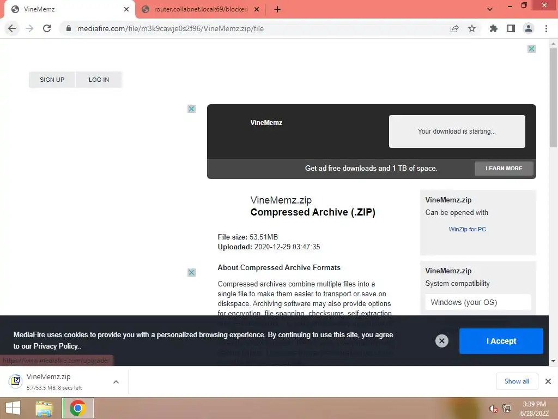Viewport: 558px width, 419px height.
Task: Click the I Accept cookies button
Action: (x=501, y=341)
